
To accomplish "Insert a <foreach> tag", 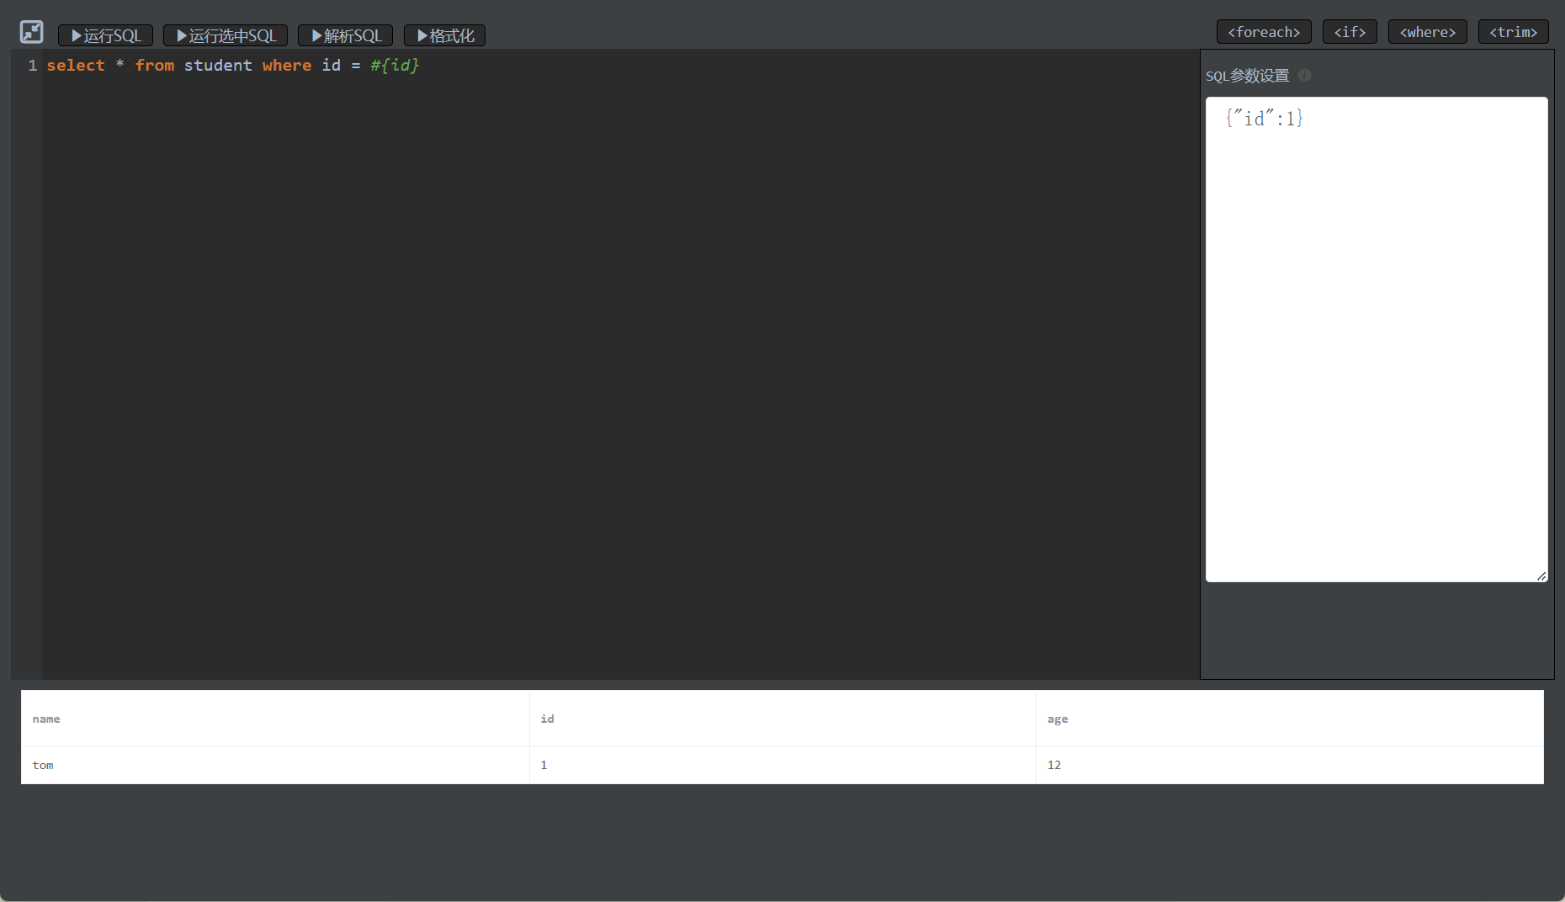I will click(x=1264, y=32).
